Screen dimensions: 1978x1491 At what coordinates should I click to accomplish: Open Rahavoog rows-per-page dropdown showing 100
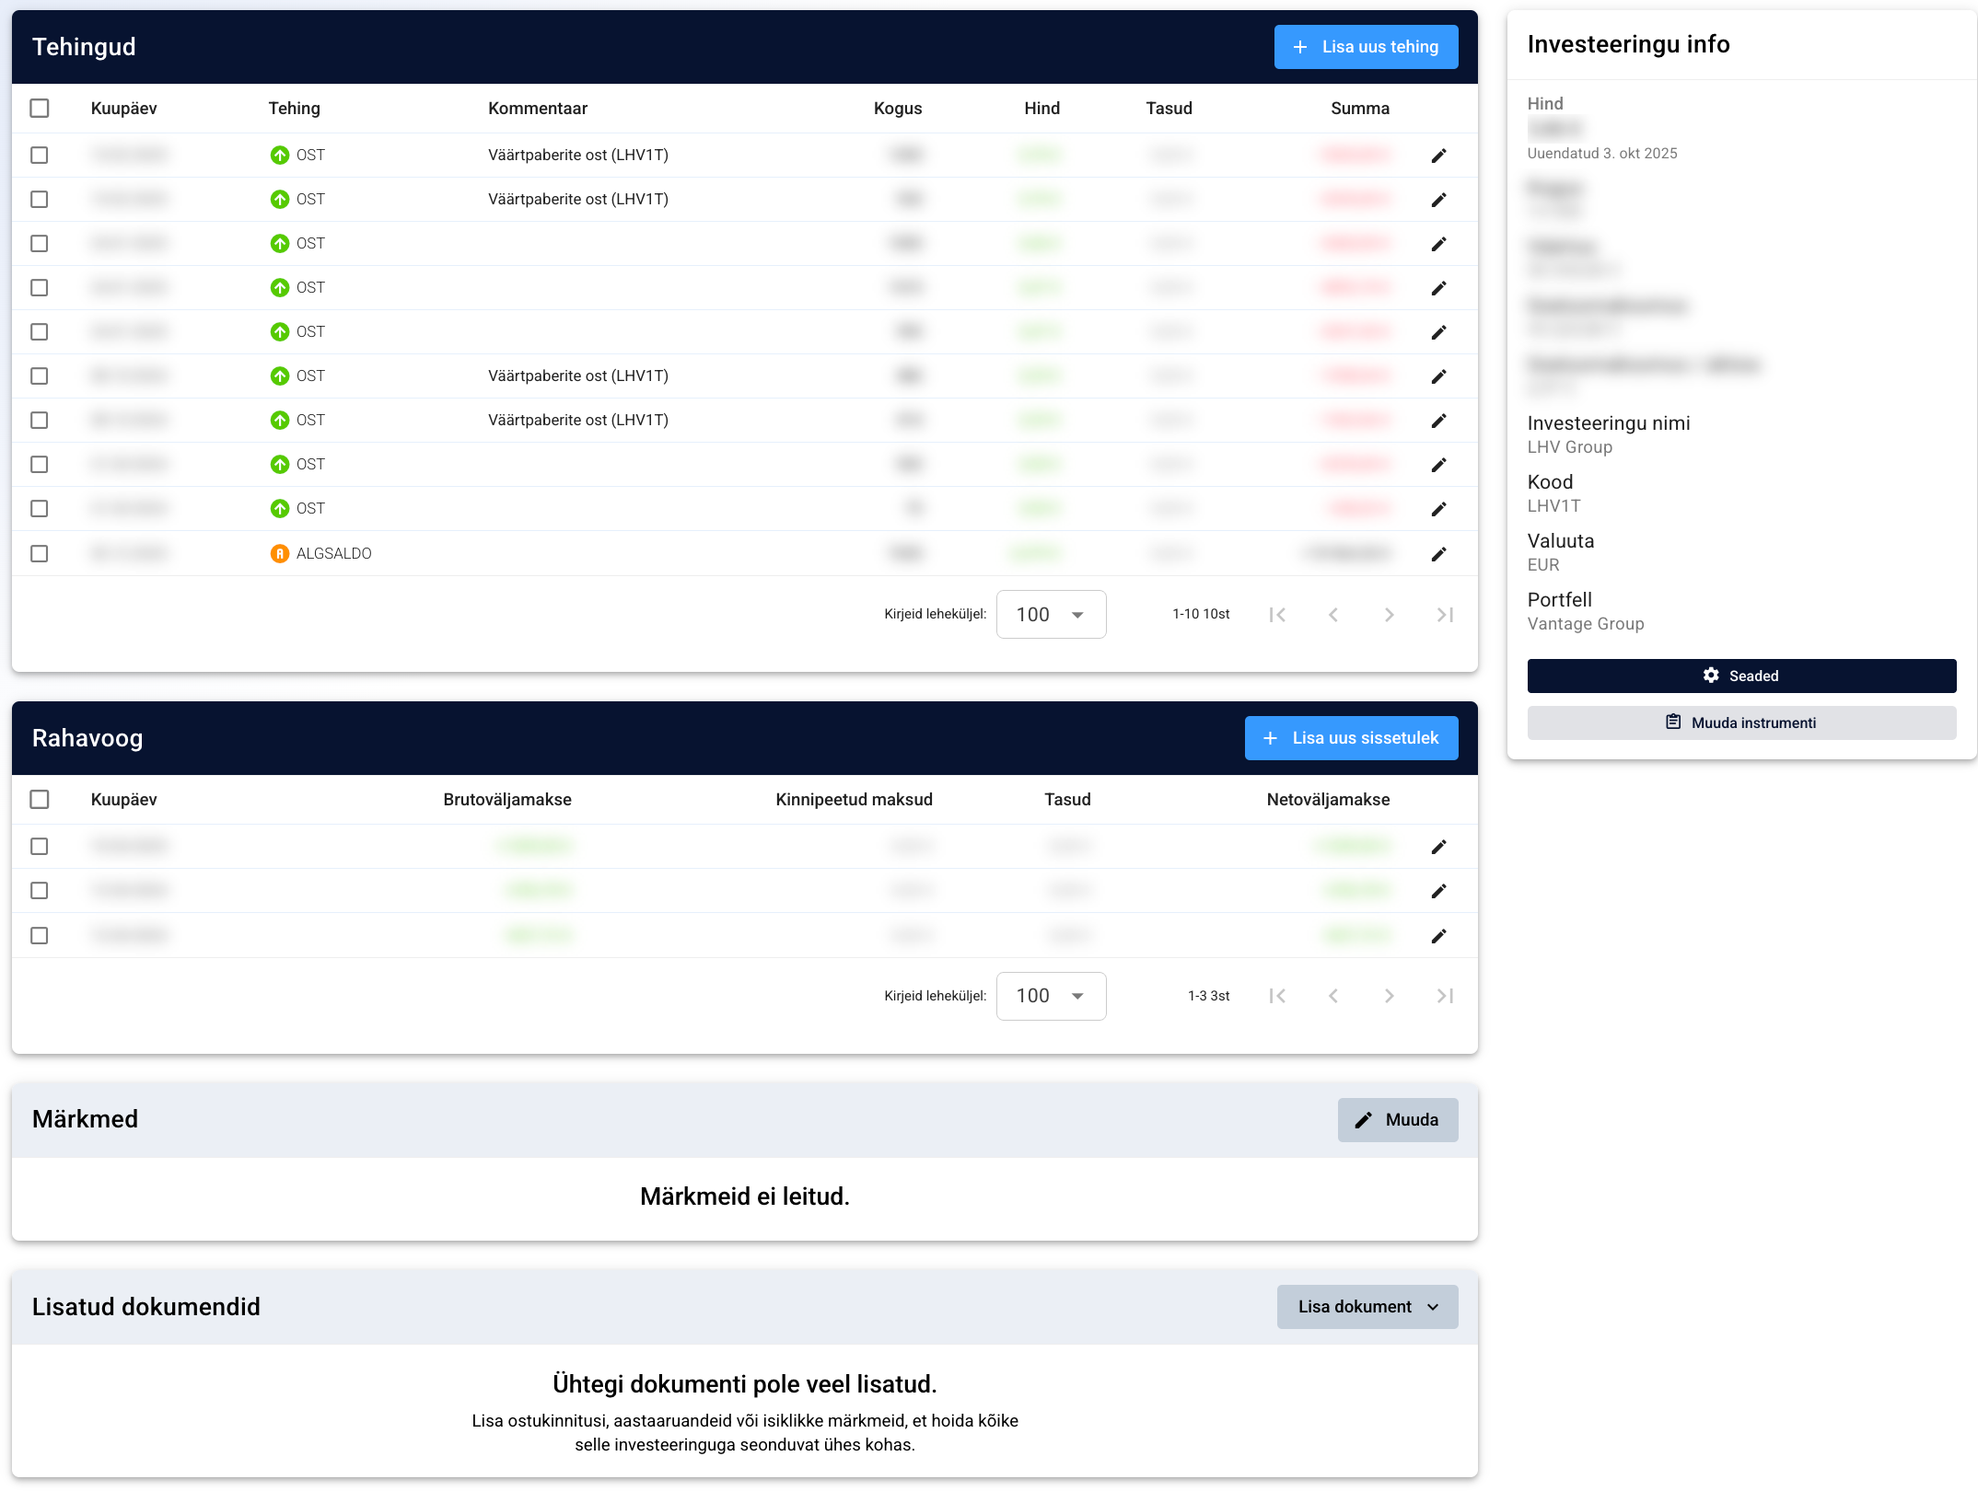point(1051,996)
